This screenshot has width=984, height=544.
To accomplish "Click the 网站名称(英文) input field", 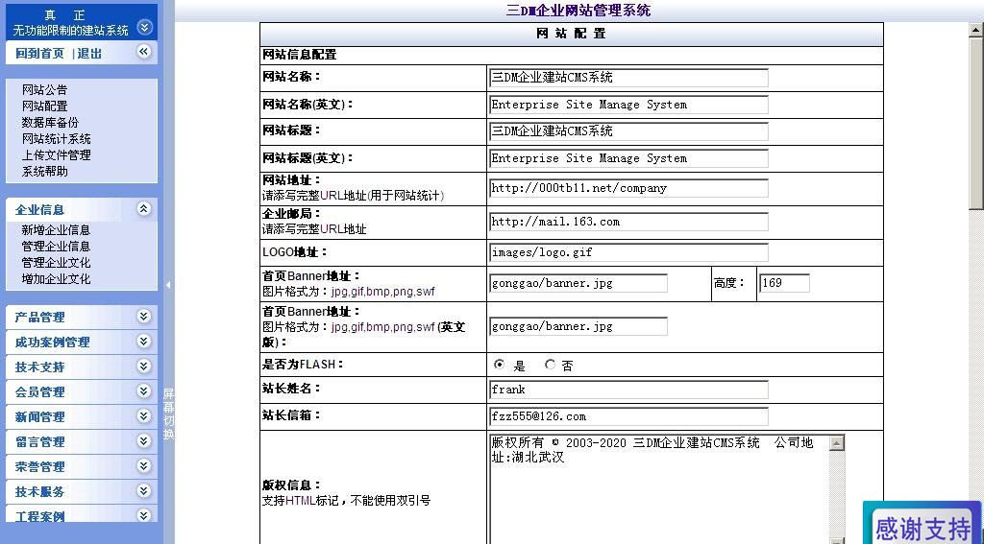I will click(628, 105).
